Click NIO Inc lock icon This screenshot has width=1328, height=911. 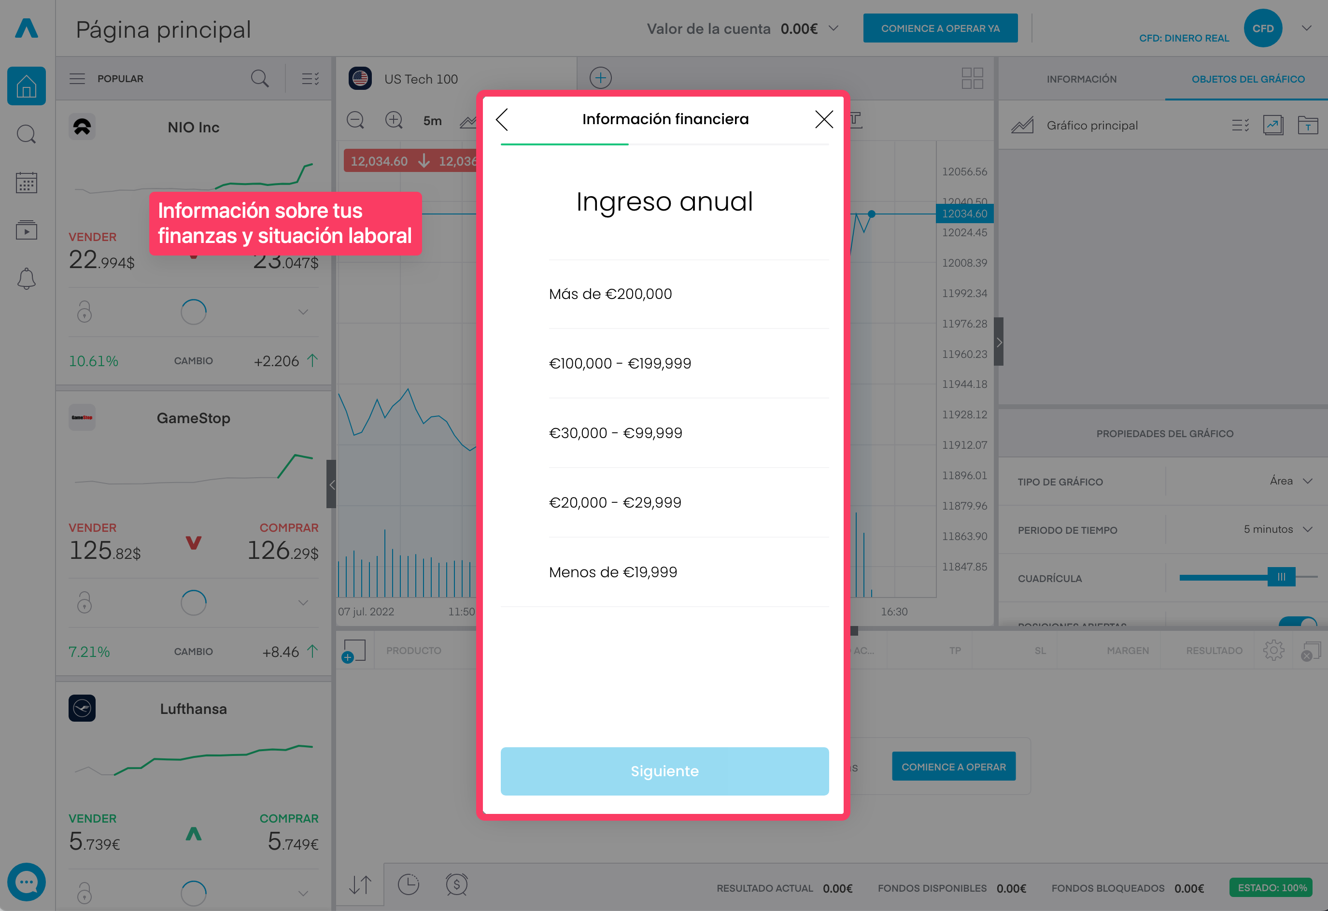[85, 312]
